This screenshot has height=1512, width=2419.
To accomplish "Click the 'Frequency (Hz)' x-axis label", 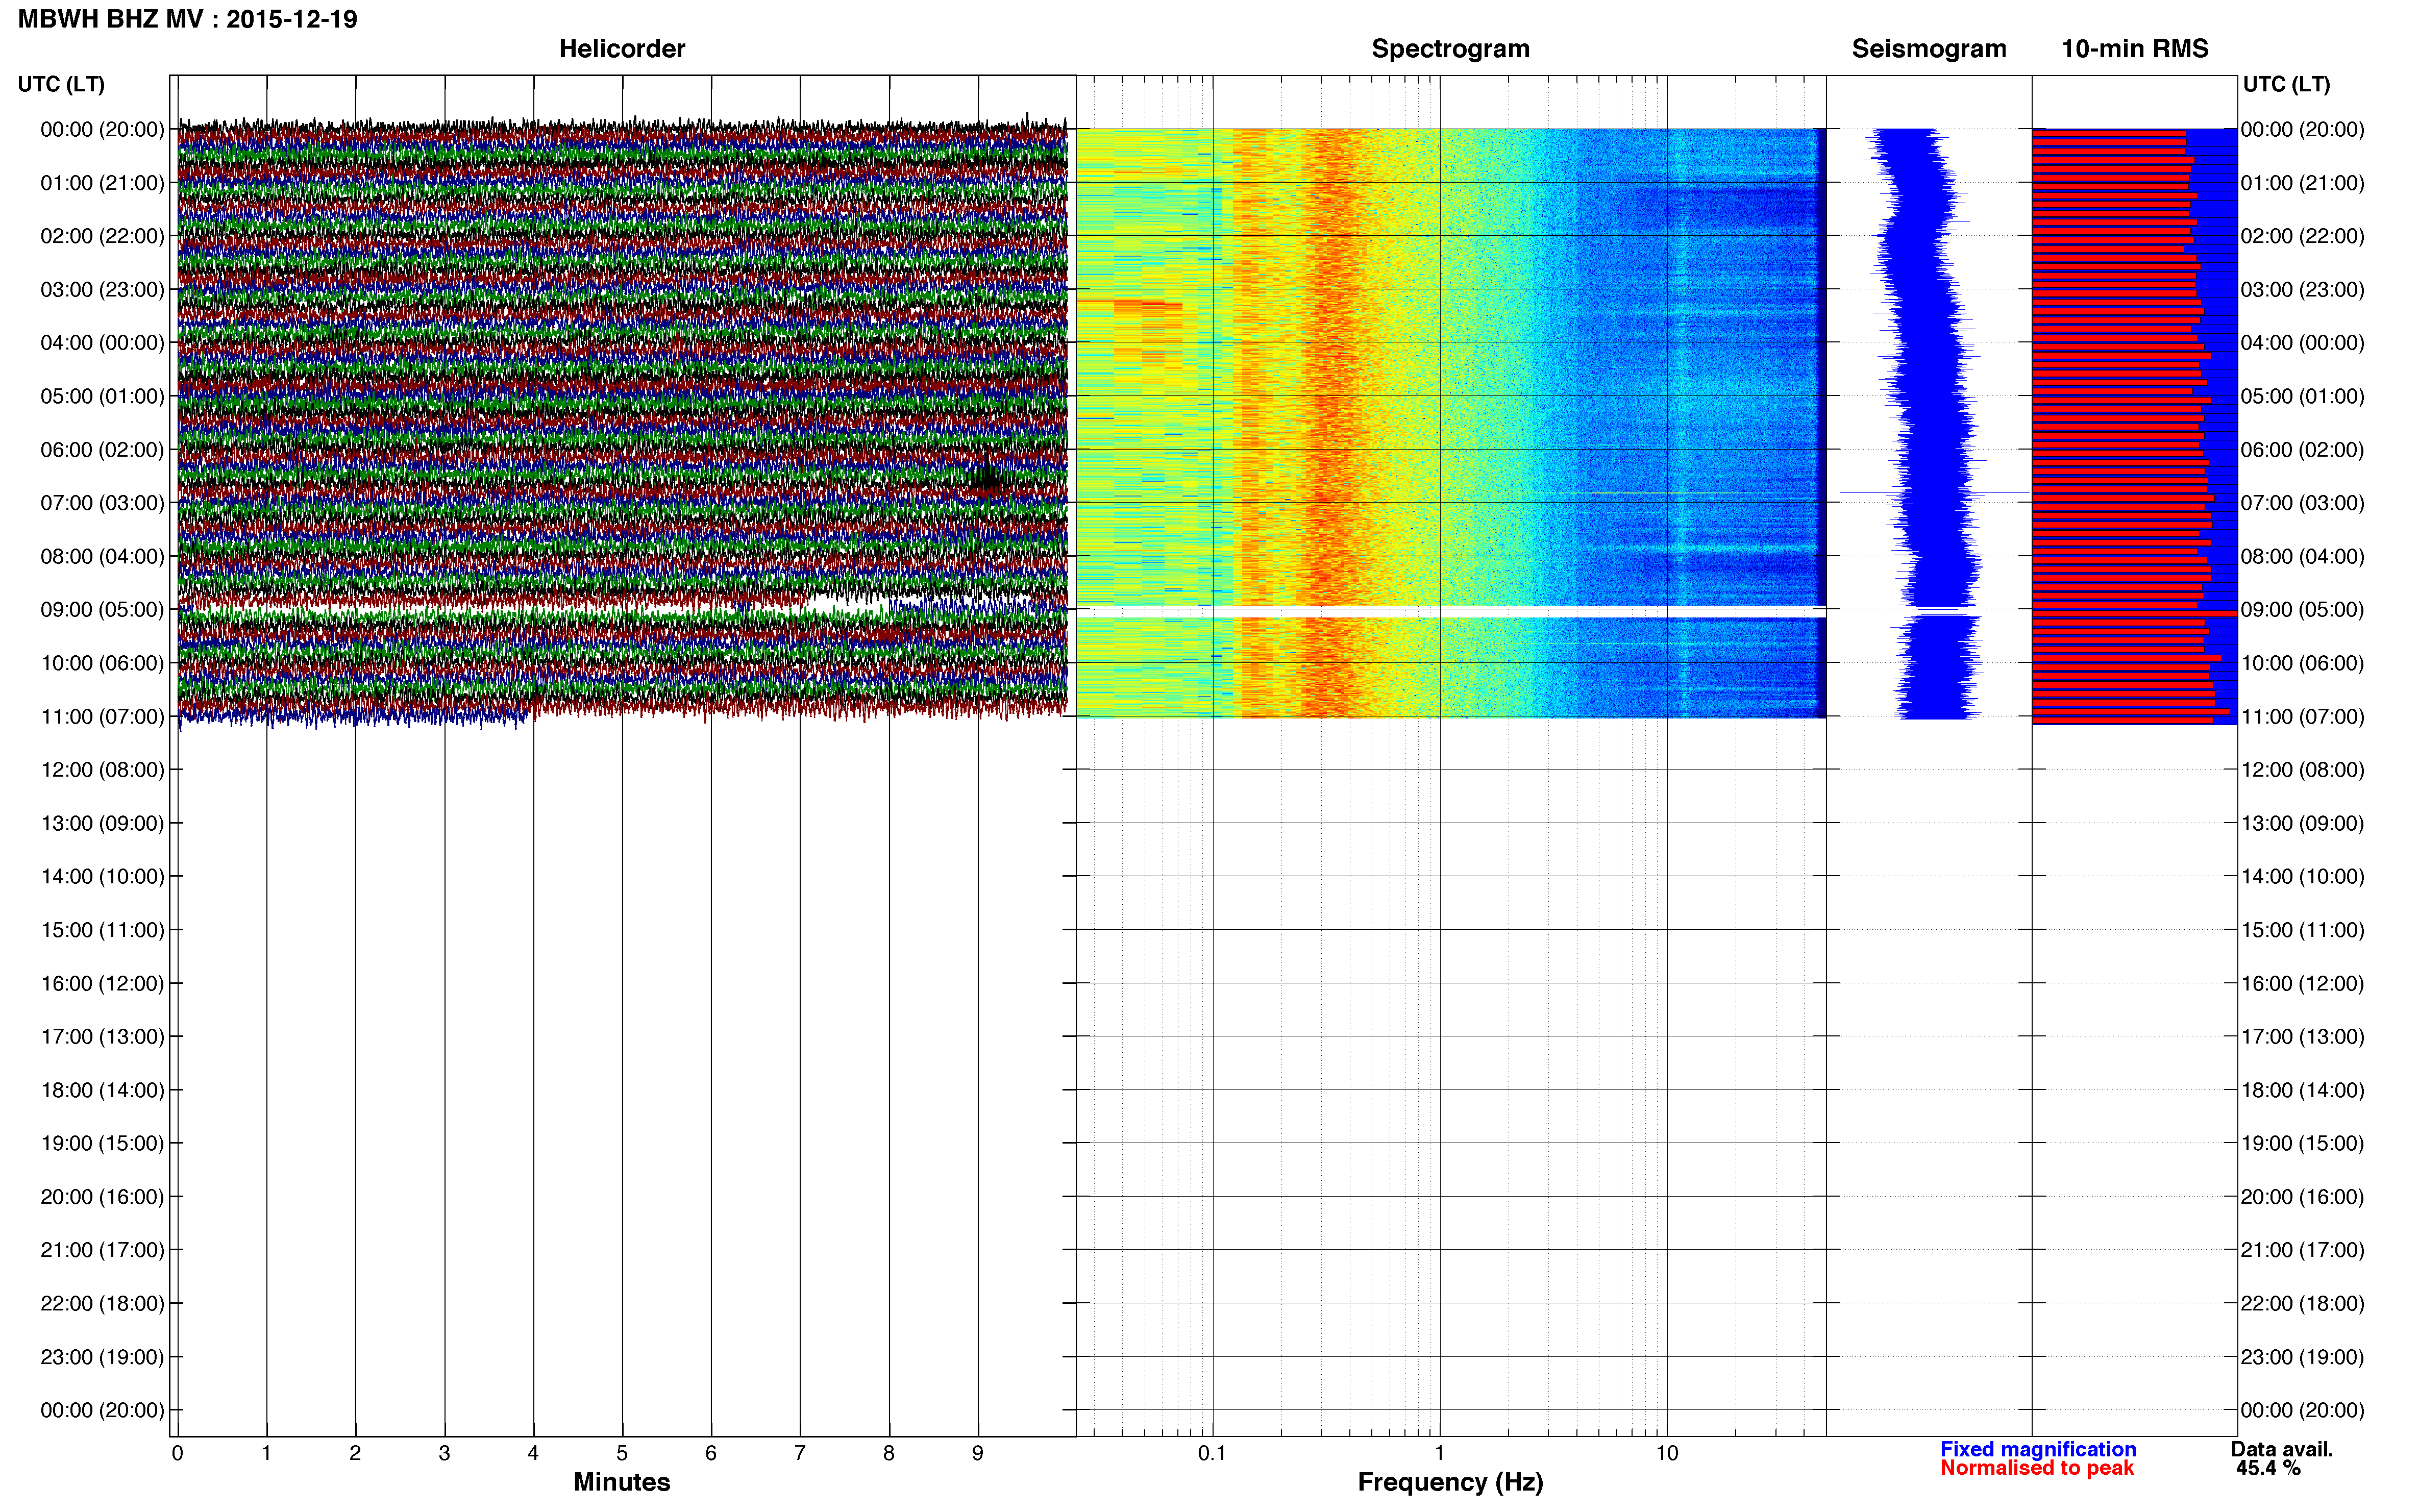I will 1450,1482.
